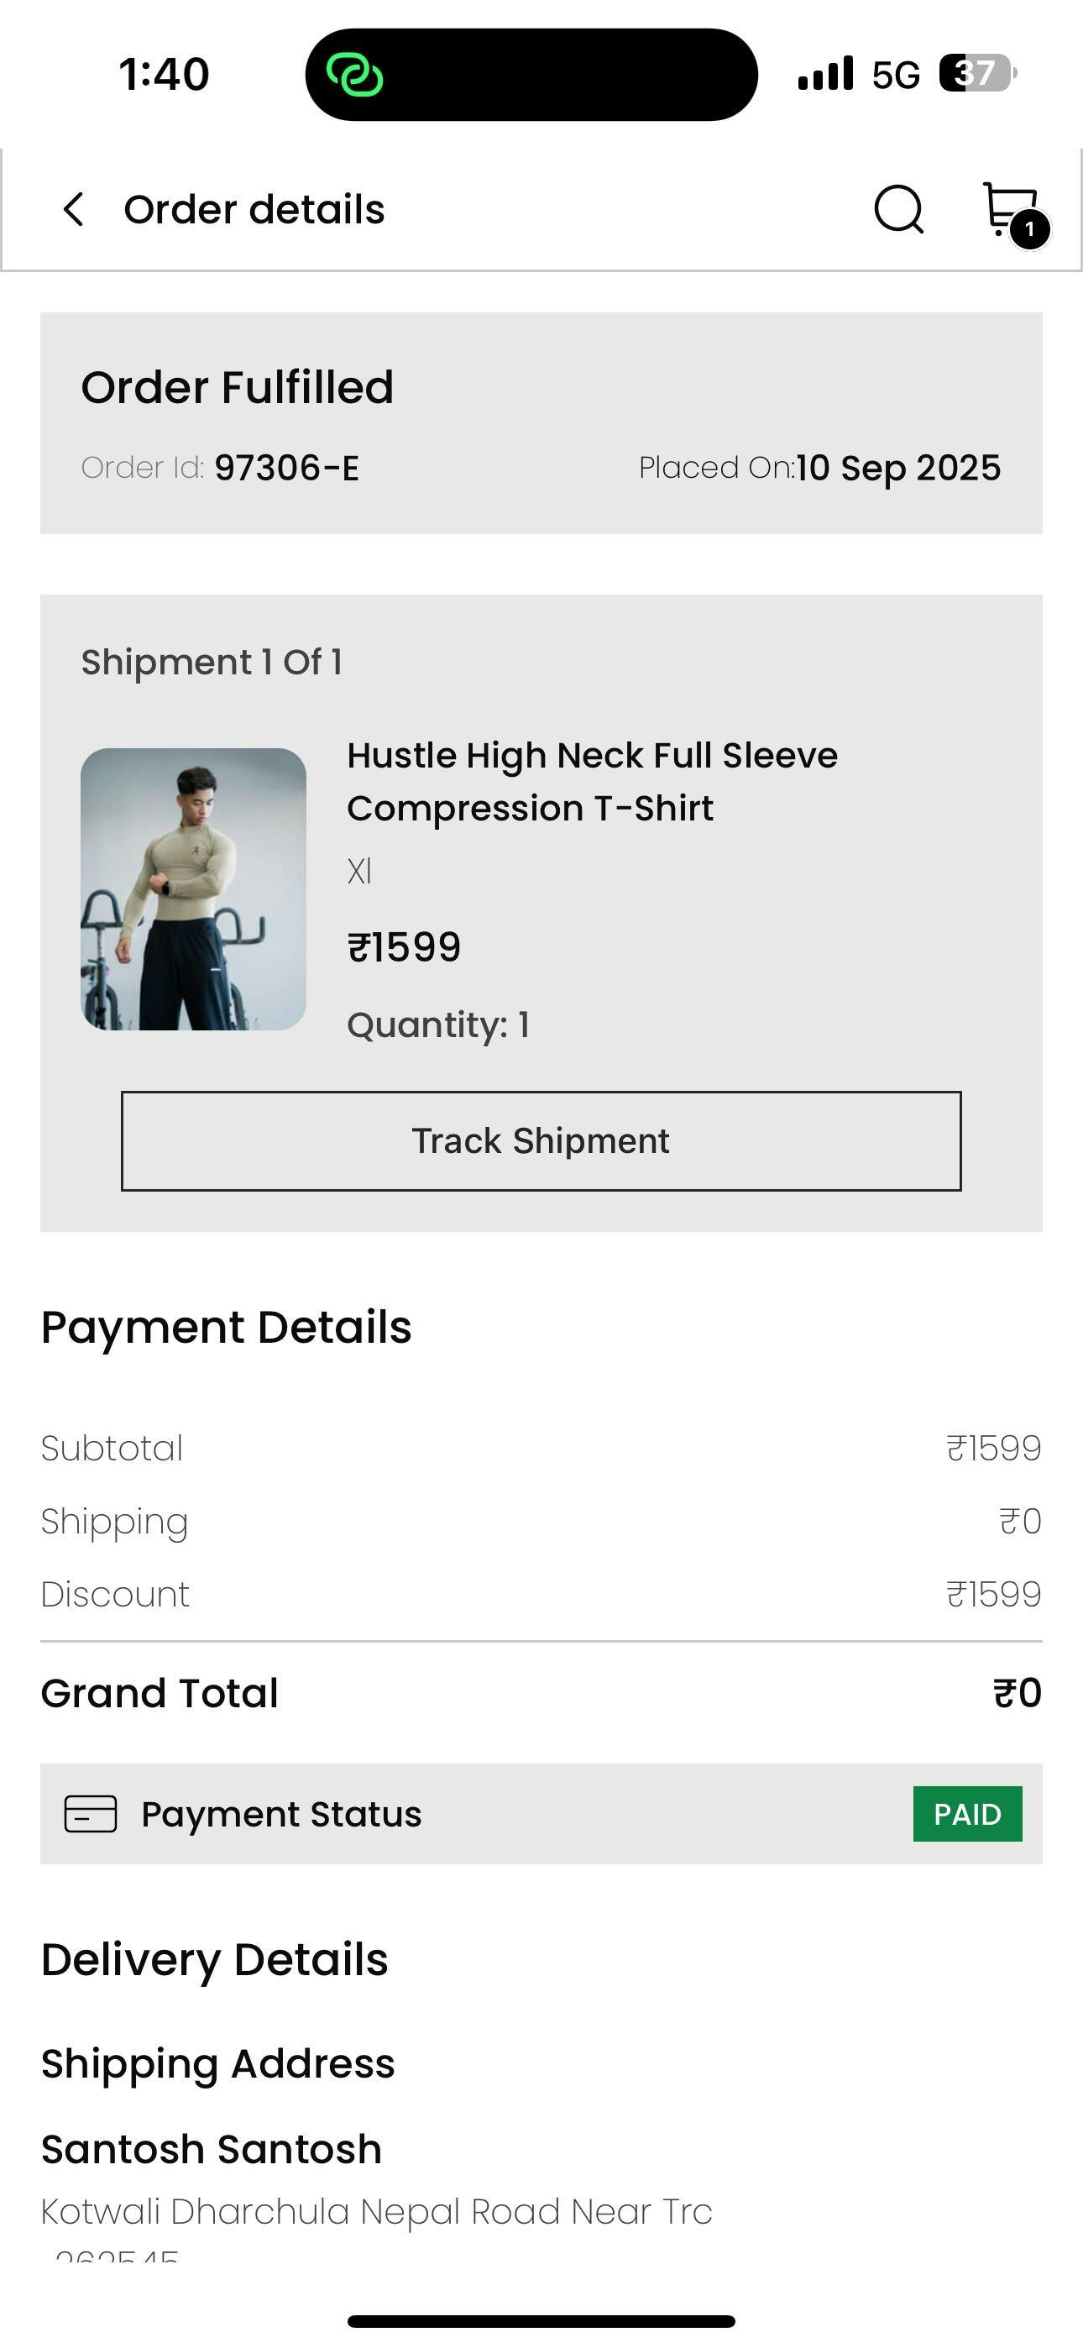Screen dimensions: 1083x2348
Task: Tap the Grand Total row
Action: tap(541, 1693)
